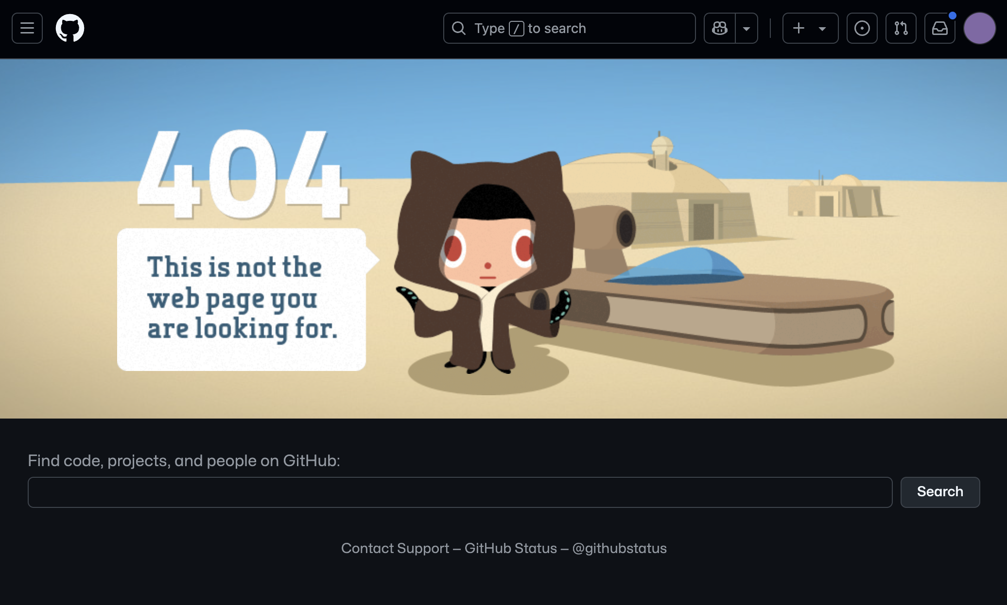The image size is (1007, 605).
Task: Open the Copilot chat icon
Action: [720, 28]
